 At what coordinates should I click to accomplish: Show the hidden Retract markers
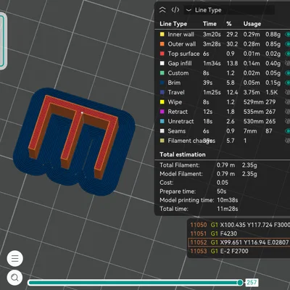[x=288, y=112]
